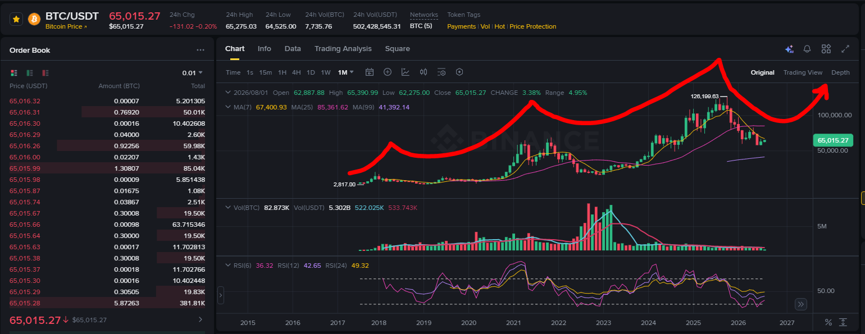865x334 pixels.
Task: Click the RSI(6) value 36.32
Action: pos(264,266)
